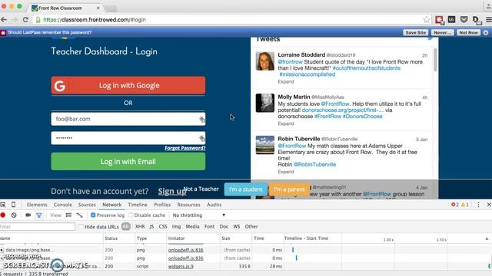This screenshot has width=492, height=276.
Task: Click Not Now in LastPass bar
Action: click(468, 32)
